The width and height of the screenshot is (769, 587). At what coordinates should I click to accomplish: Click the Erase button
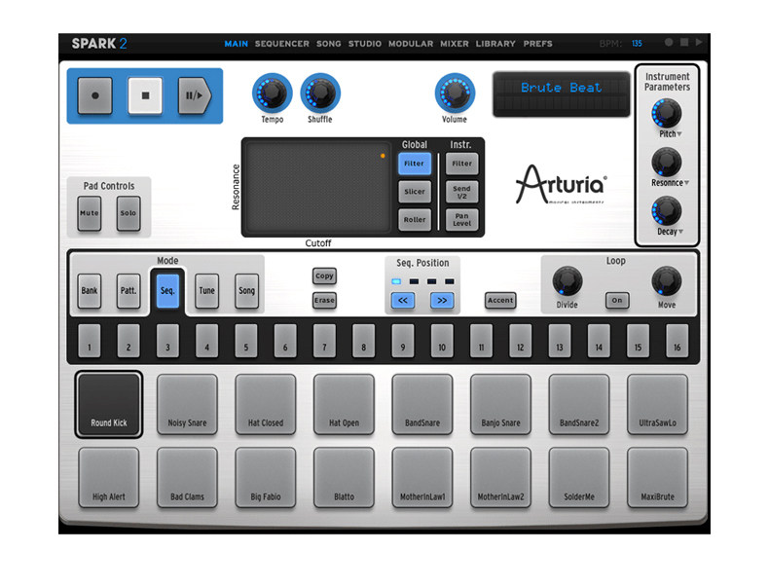click(325, 300)
